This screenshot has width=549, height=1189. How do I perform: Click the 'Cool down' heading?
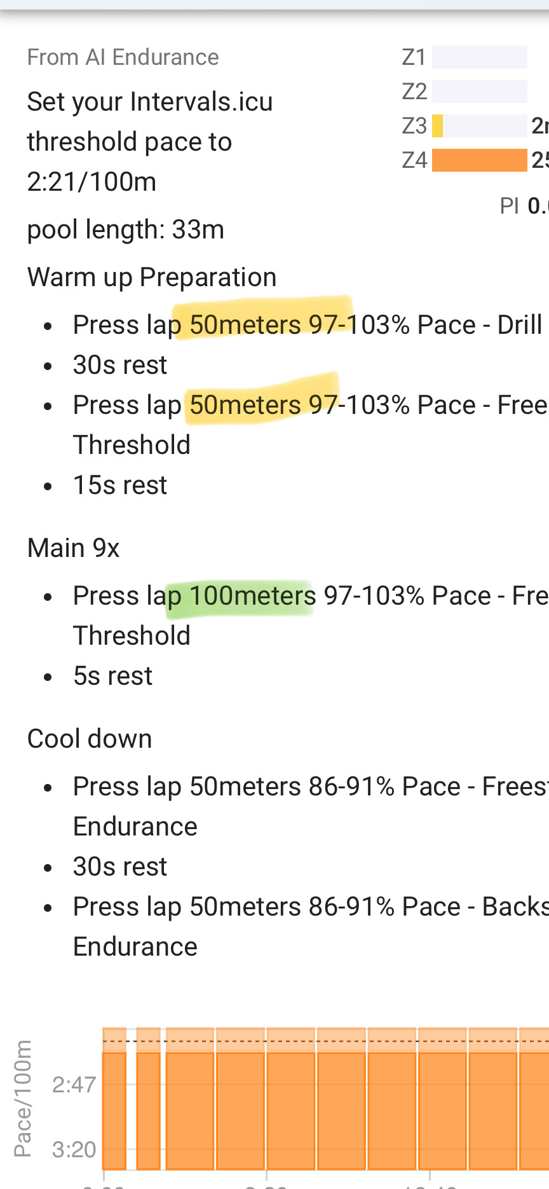pyautogui.click(x=90, y=739)
